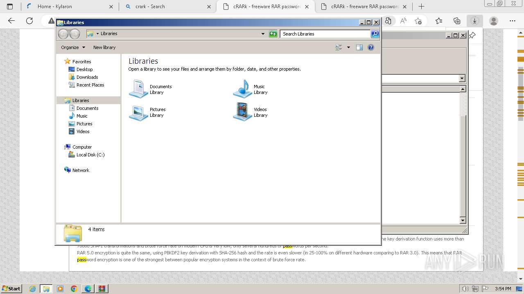Open the Downloads button in Edge

(475, 21)
